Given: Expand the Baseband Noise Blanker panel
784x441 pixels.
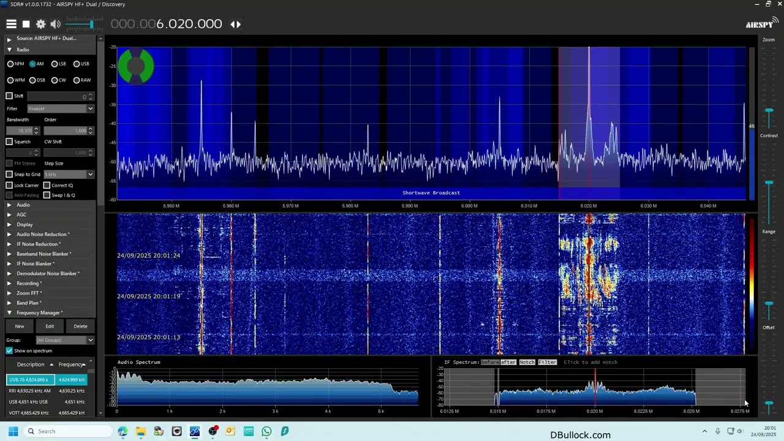Looking at the screenshot, I should 9,254.
